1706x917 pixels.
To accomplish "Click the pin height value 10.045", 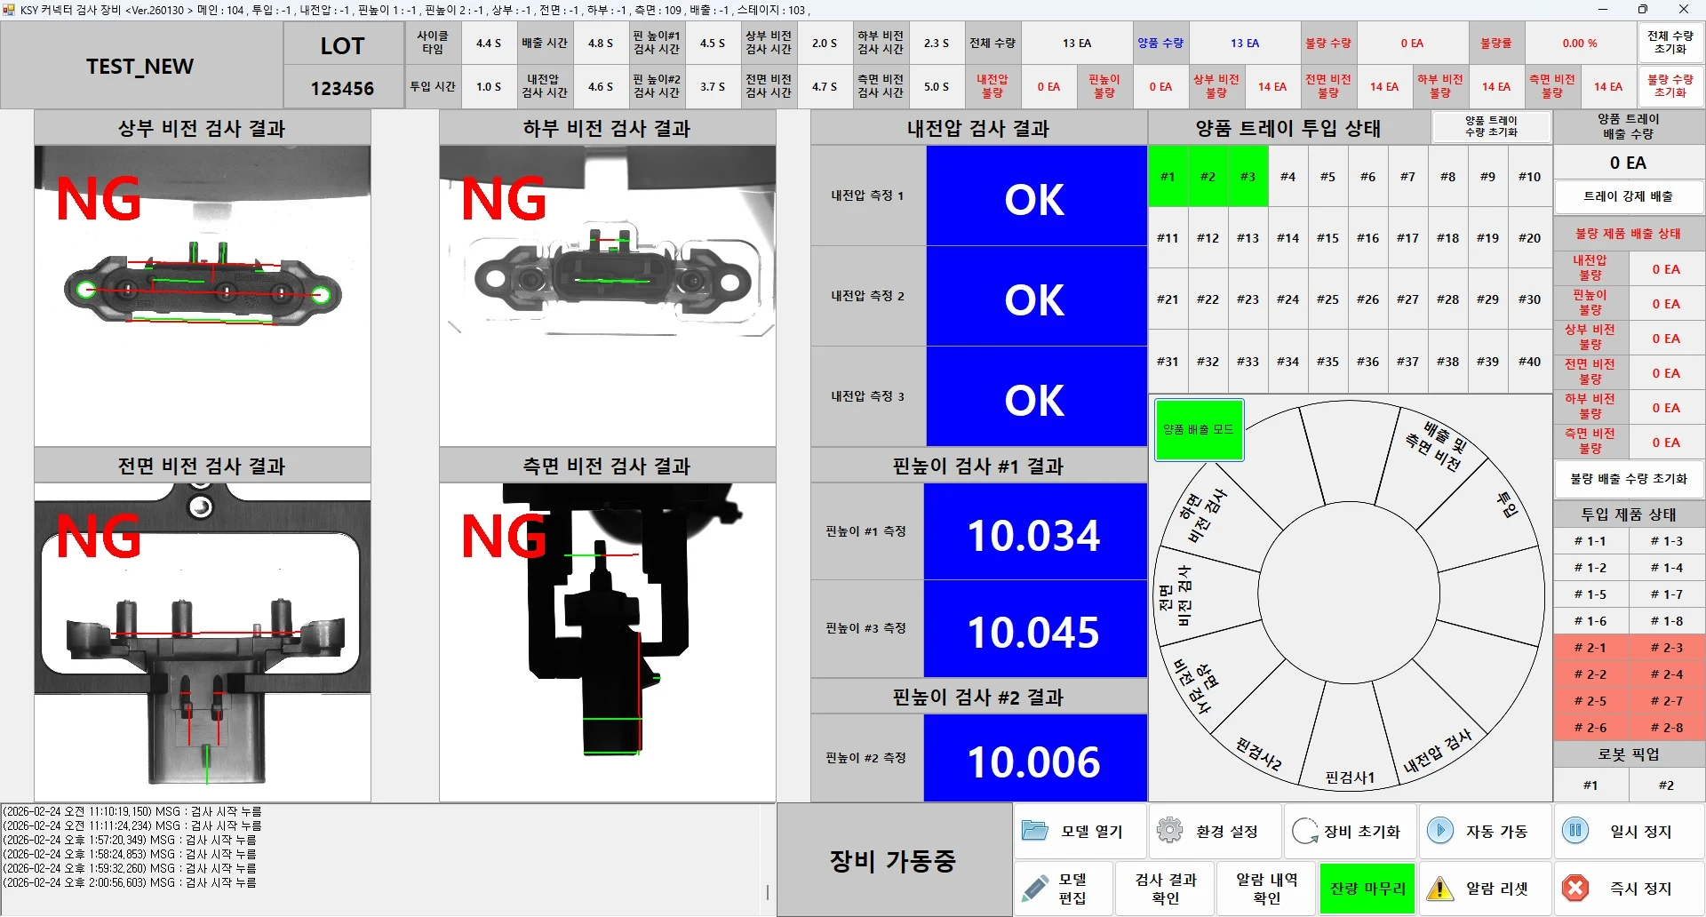I will [x=1035, y=629].
